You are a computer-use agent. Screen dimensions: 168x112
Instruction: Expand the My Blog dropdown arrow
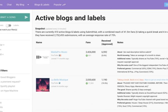pos(28,5)
